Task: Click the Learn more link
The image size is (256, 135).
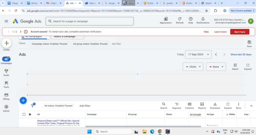Action: (x=220, y=32)
